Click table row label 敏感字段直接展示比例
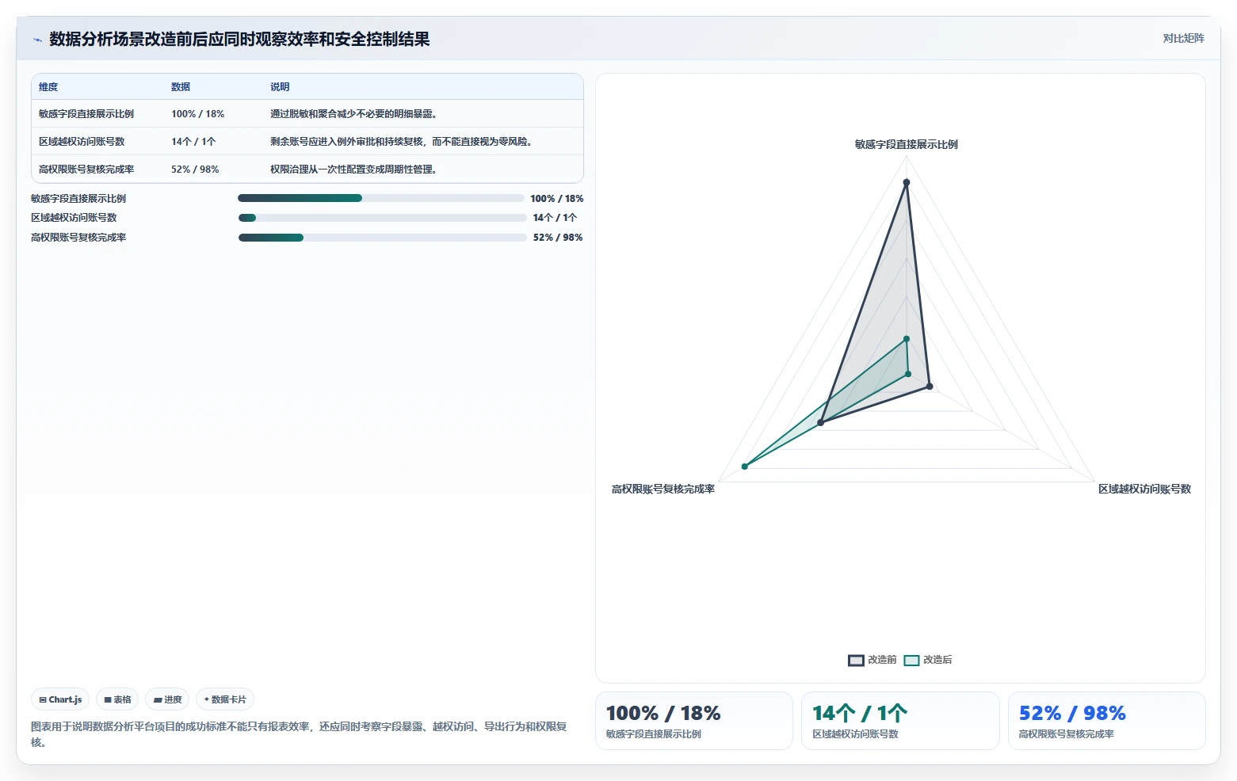 pyautogui.click(x=86, y=114)
